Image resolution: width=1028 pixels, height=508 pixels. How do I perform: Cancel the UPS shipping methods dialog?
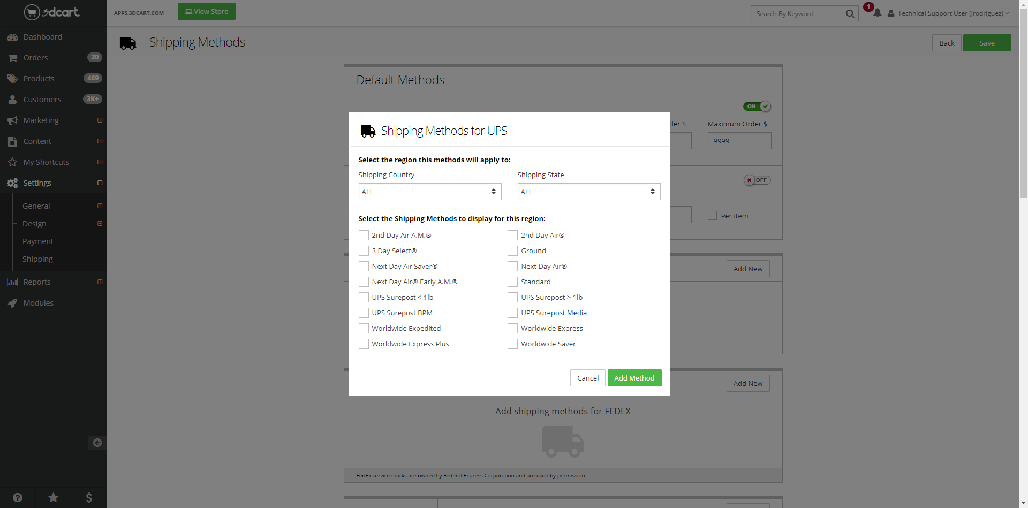(x=587, y=378)
